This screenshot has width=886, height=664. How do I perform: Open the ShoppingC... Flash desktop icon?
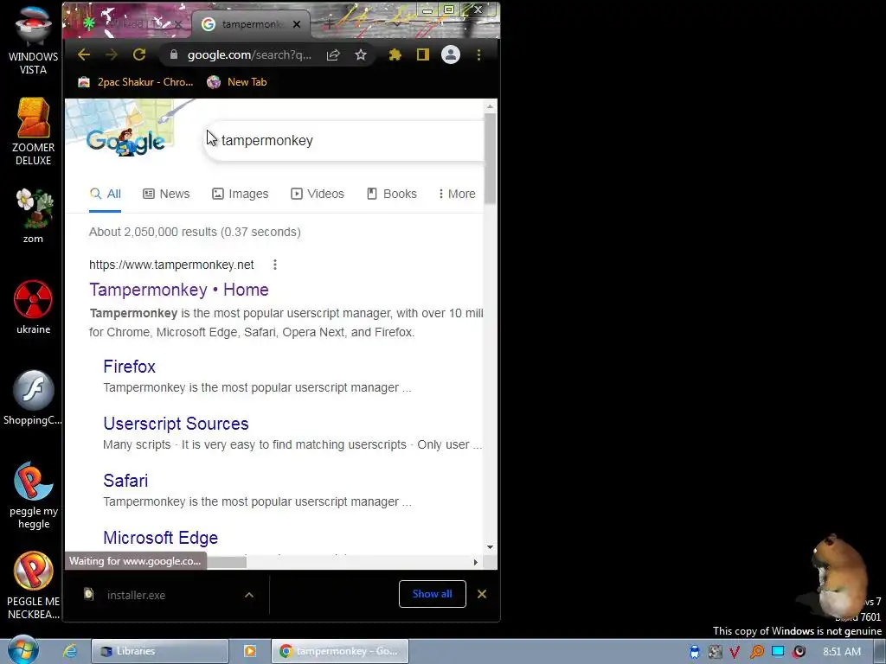(33, 398)
